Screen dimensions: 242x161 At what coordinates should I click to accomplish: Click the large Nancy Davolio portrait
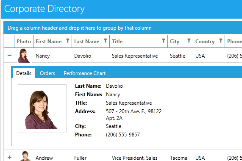pyautogui.click(x=42, y=108)
